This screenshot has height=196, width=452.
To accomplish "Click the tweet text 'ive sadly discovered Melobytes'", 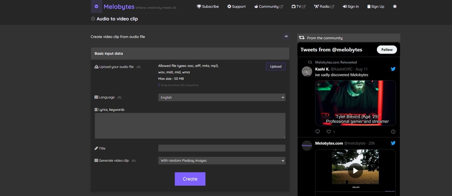I will (341, 75).
